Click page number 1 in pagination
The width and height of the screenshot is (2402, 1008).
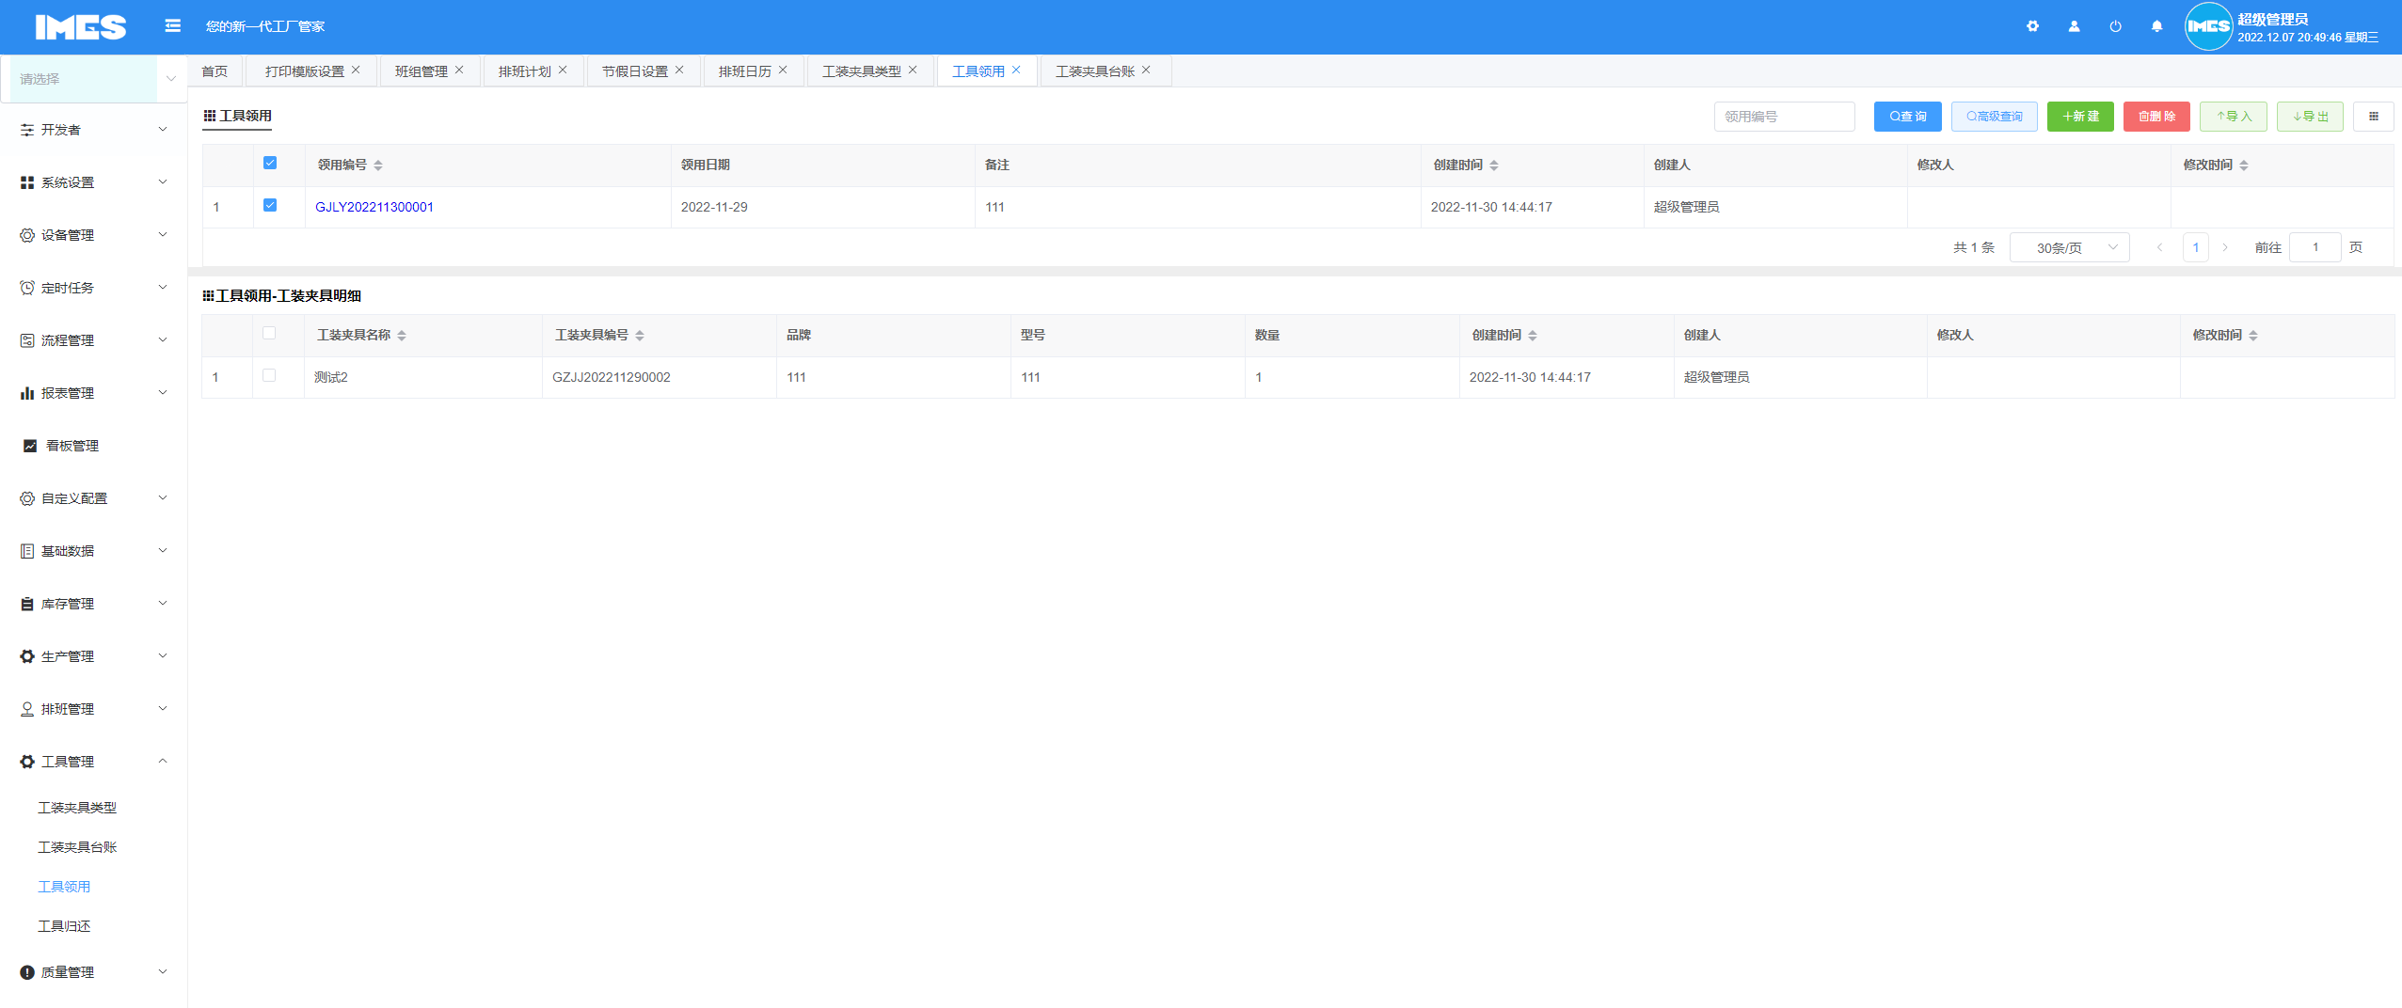click(x=2195, y=247)
